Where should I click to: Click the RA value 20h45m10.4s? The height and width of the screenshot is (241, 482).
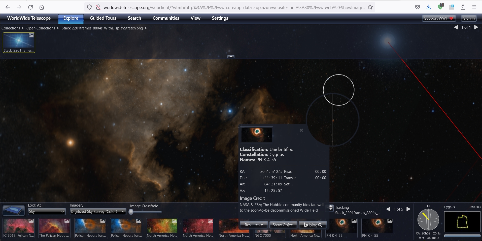[271, 172]
